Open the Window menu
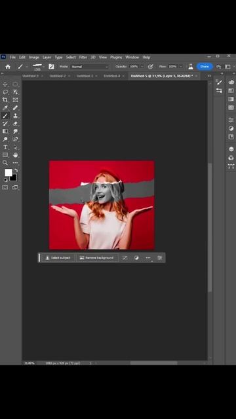This screenshot has height=419, width=236. pyautogui.click(x=132, y=57)
